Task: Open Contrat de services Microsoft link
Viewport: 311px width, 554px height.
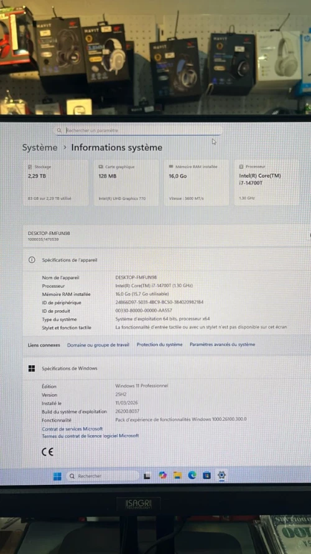Action: [x=72, y=429]
